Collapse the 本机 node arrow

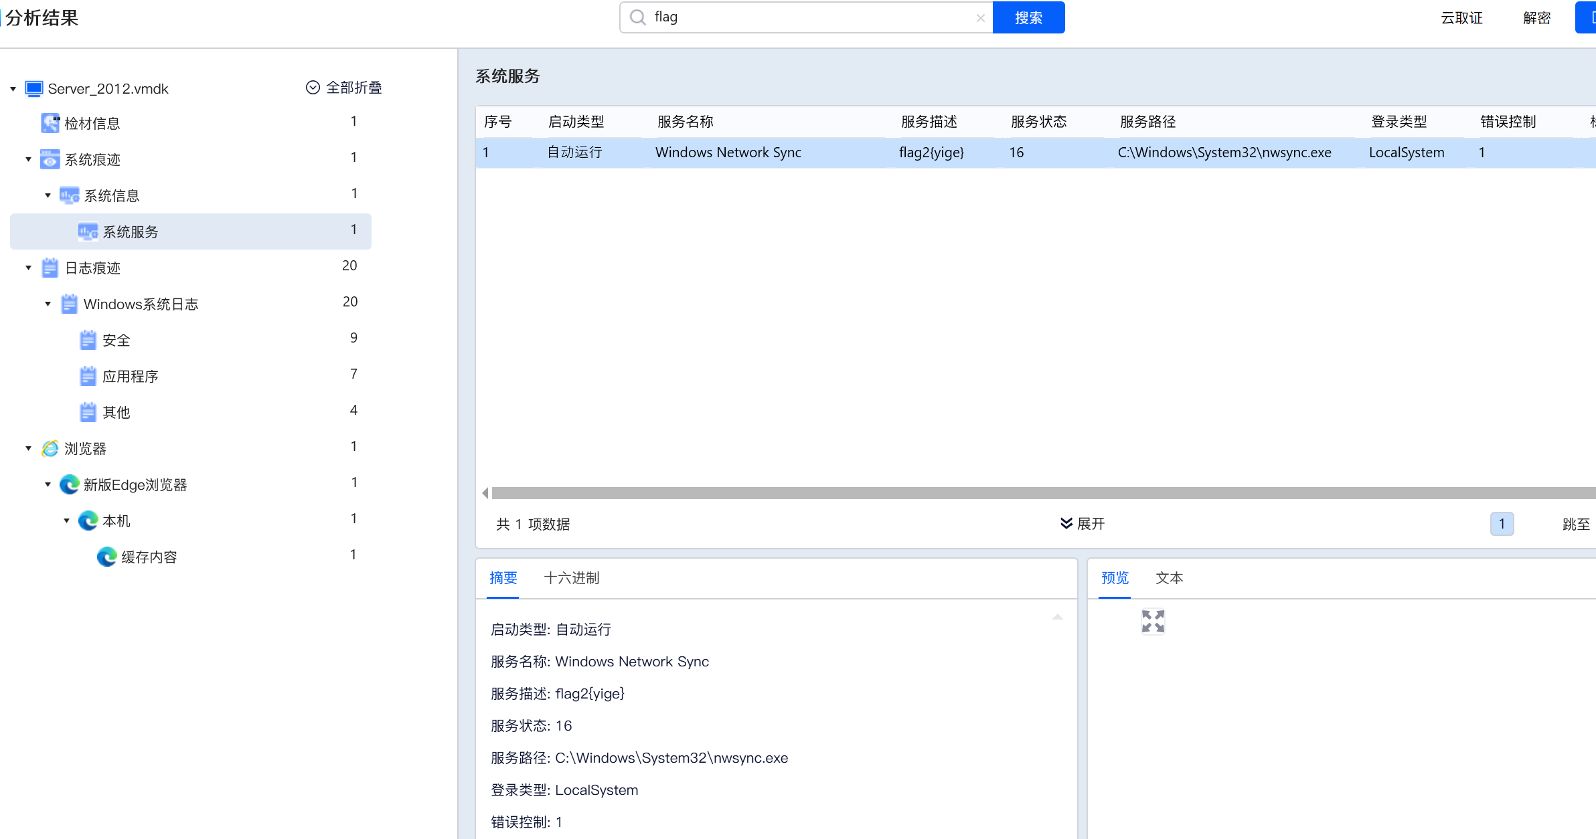tap(66, 521)
